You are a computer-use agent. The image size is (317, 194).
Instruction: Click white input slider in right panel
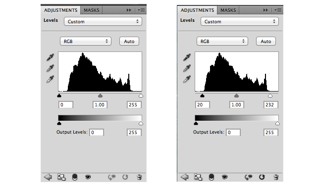(270, 96)
